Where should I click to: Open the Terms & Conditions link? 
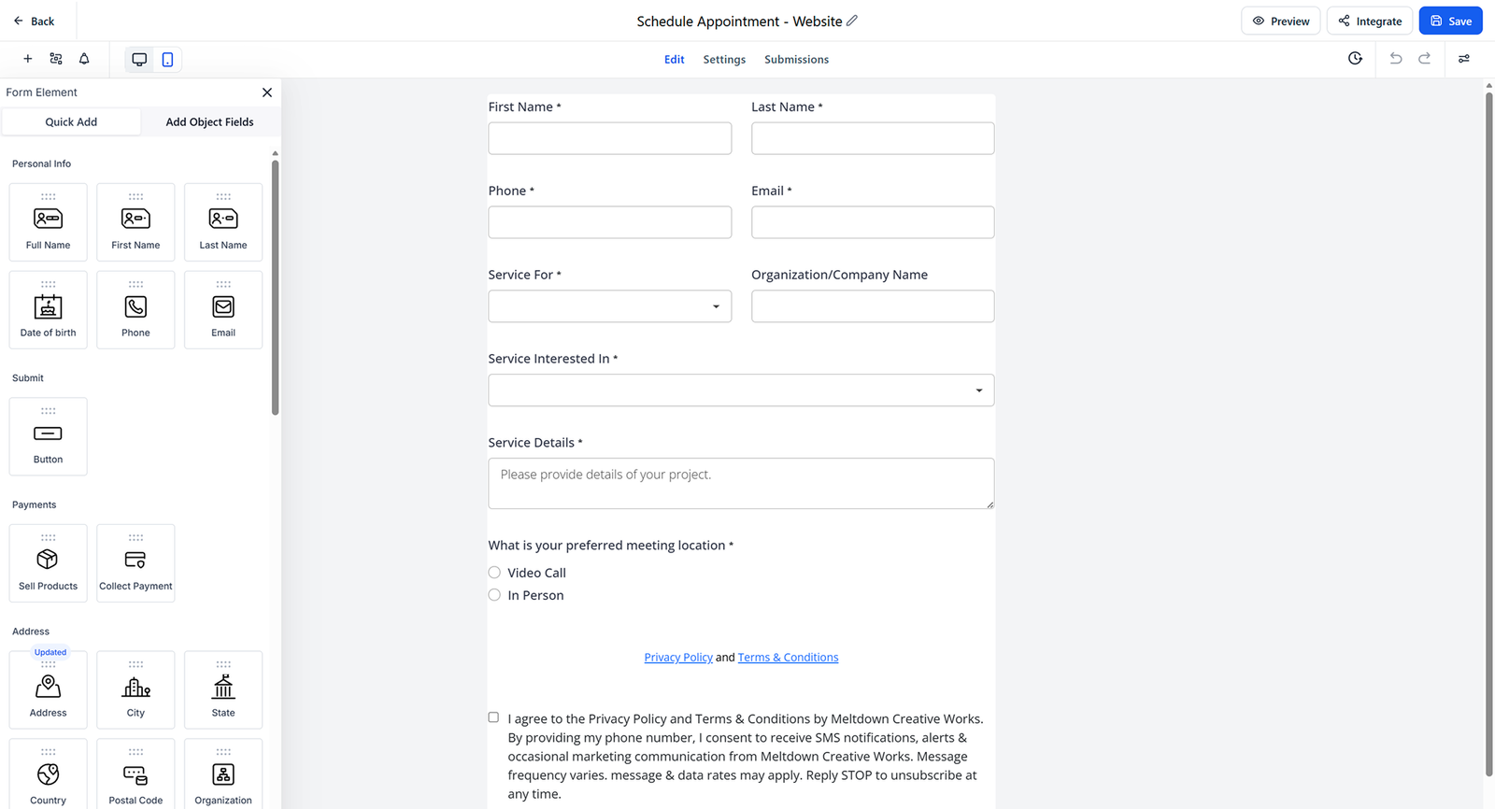(788, 658)
